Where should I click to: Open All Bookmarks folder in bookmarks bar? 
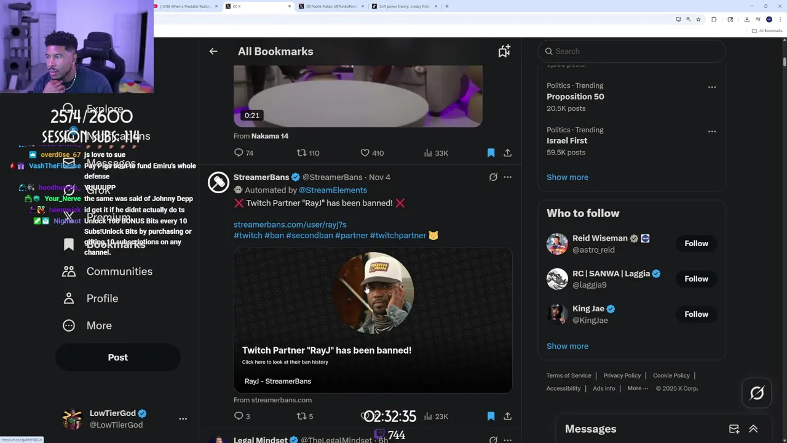[767, 31]
